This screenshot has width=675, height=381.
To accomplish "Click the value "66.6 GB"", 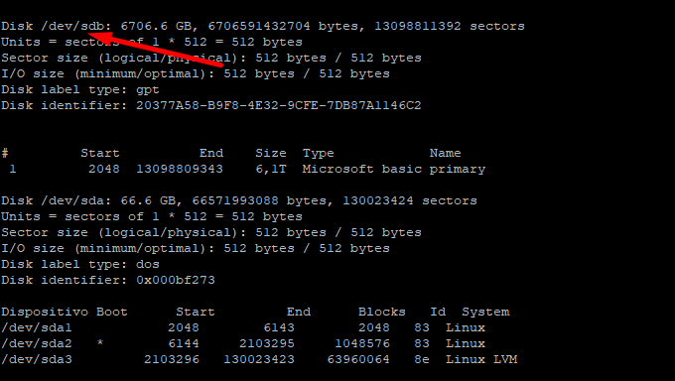I will [148, 201].
